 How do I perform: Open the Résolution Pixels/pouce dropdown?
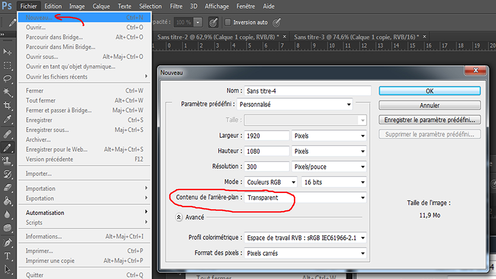[329, 167]
